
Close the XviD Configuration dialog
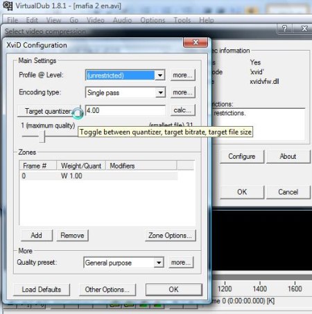(x=196, y=42)
